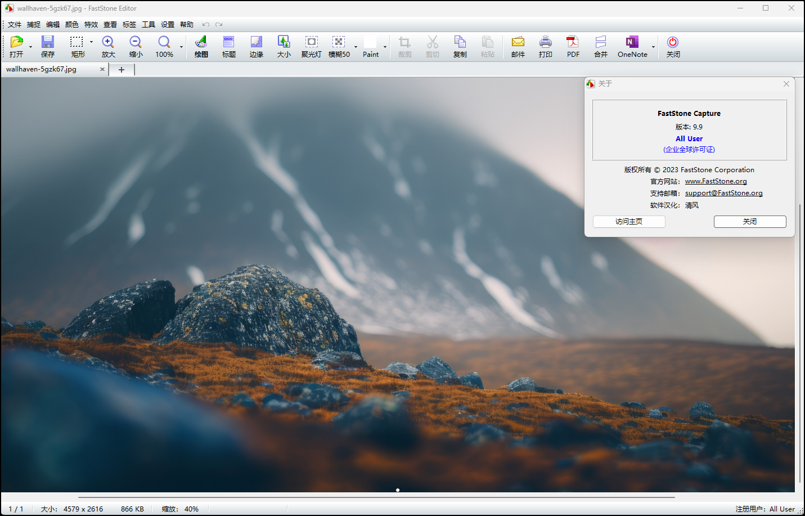This screenshot has height=516, width=805.
Task: Open the www.FastStone.org link
Action: (x=716, y=181)
